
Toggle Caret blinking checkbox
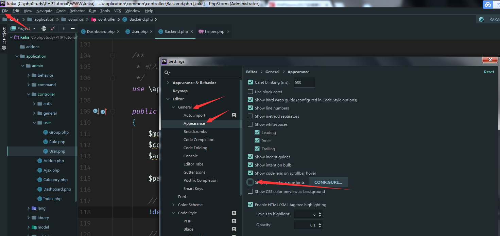click(251, 82)
